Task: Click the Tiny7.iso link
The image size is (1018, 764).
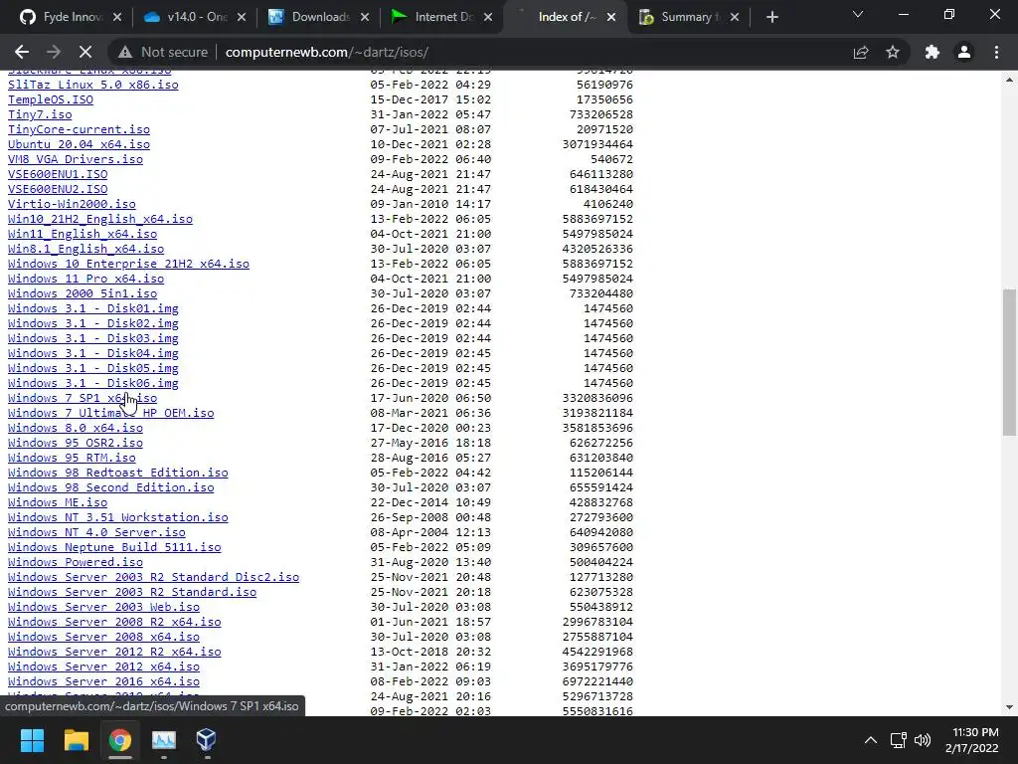Action: [40, 114]
